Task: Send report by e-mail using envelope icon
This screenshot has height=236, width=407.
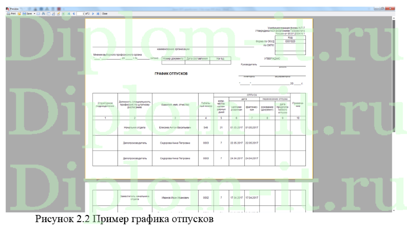Action: tap(38, 13)
